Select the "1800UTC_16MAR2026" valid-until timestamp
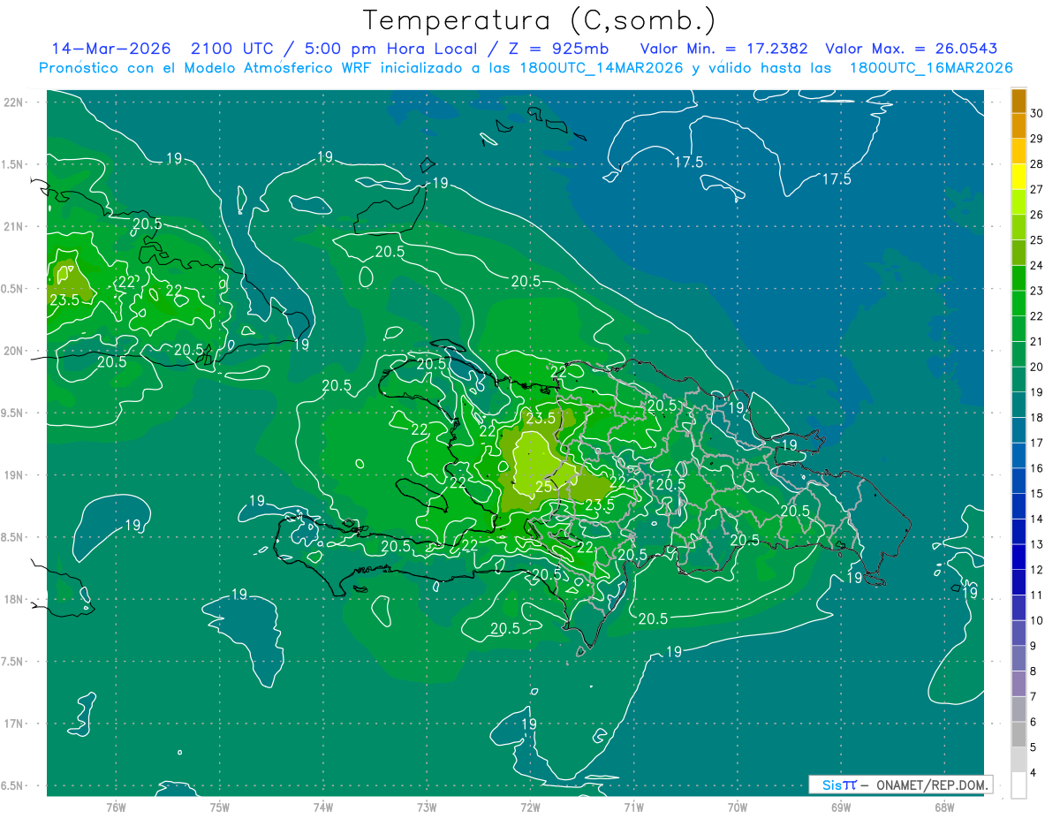This screenshot has height=819, width=1060. tap(931, 68)
